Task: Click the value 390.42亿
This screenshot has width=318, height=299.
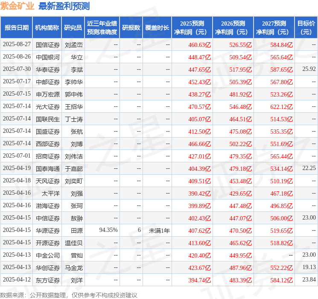Action: pos(200,193)
